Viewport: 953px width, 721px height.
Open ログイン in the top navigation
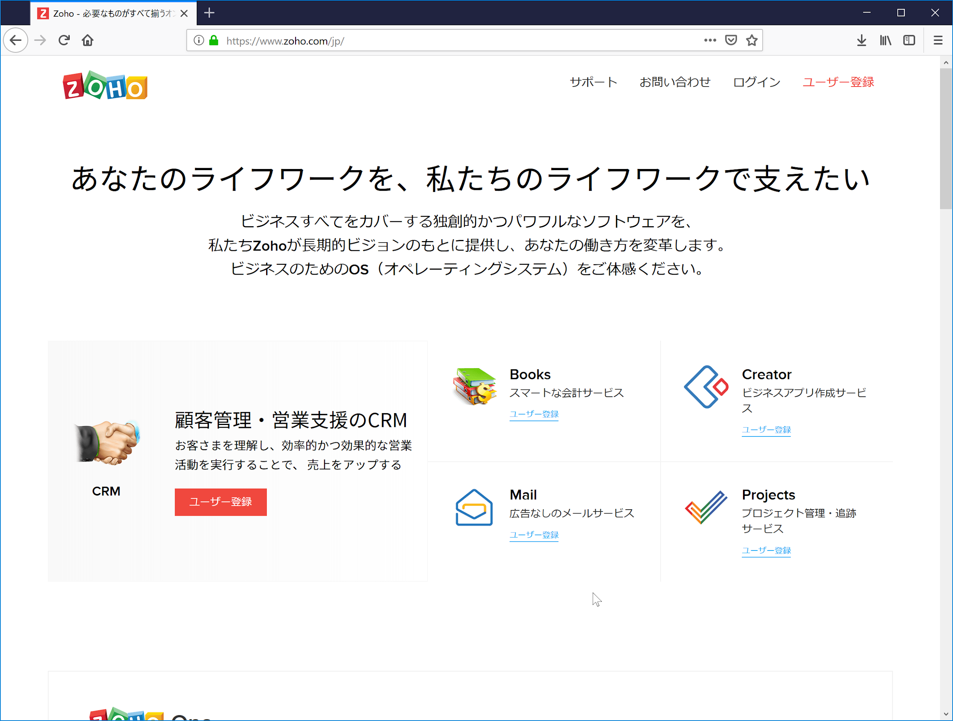pyautogui.click(x=757, y=82)
